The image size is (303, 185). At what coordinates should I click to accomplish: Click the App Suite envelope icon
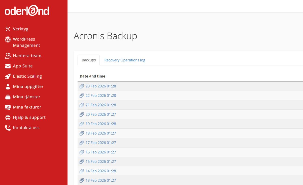click(8, 66)
